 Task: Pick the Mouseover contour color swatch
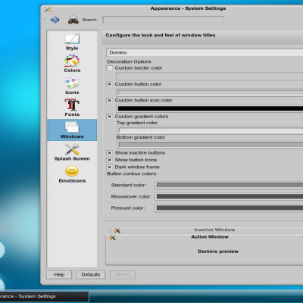point(230,196)
